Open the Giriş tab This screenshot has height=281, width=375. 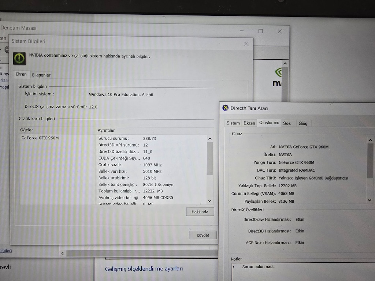point(303,123)
